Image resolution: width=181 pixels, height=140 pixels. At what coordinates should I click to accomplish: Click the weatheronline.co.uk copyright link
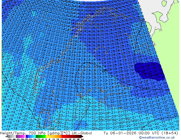[157, 137]
